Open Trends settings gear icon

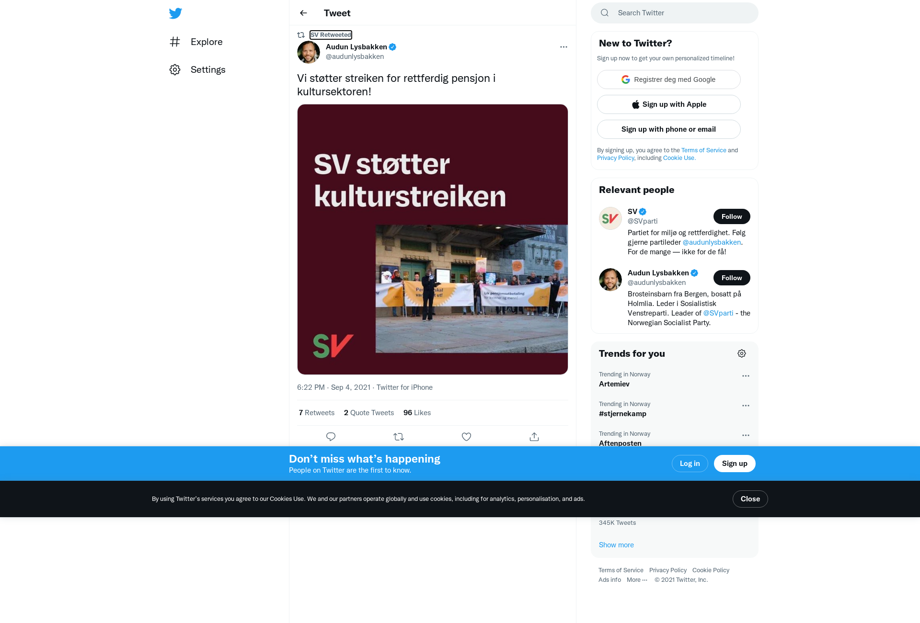742,353
